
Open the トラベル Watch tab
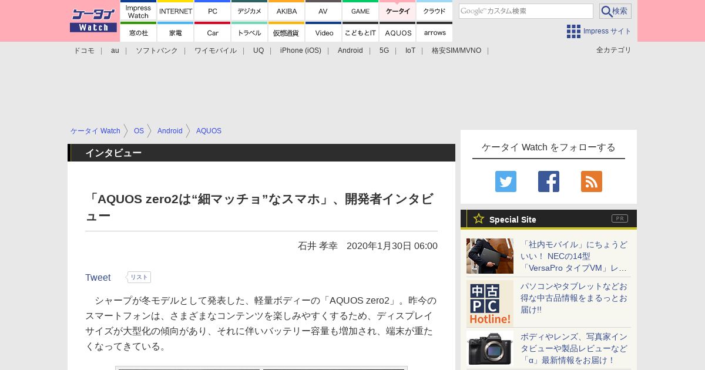coord(250,32)
